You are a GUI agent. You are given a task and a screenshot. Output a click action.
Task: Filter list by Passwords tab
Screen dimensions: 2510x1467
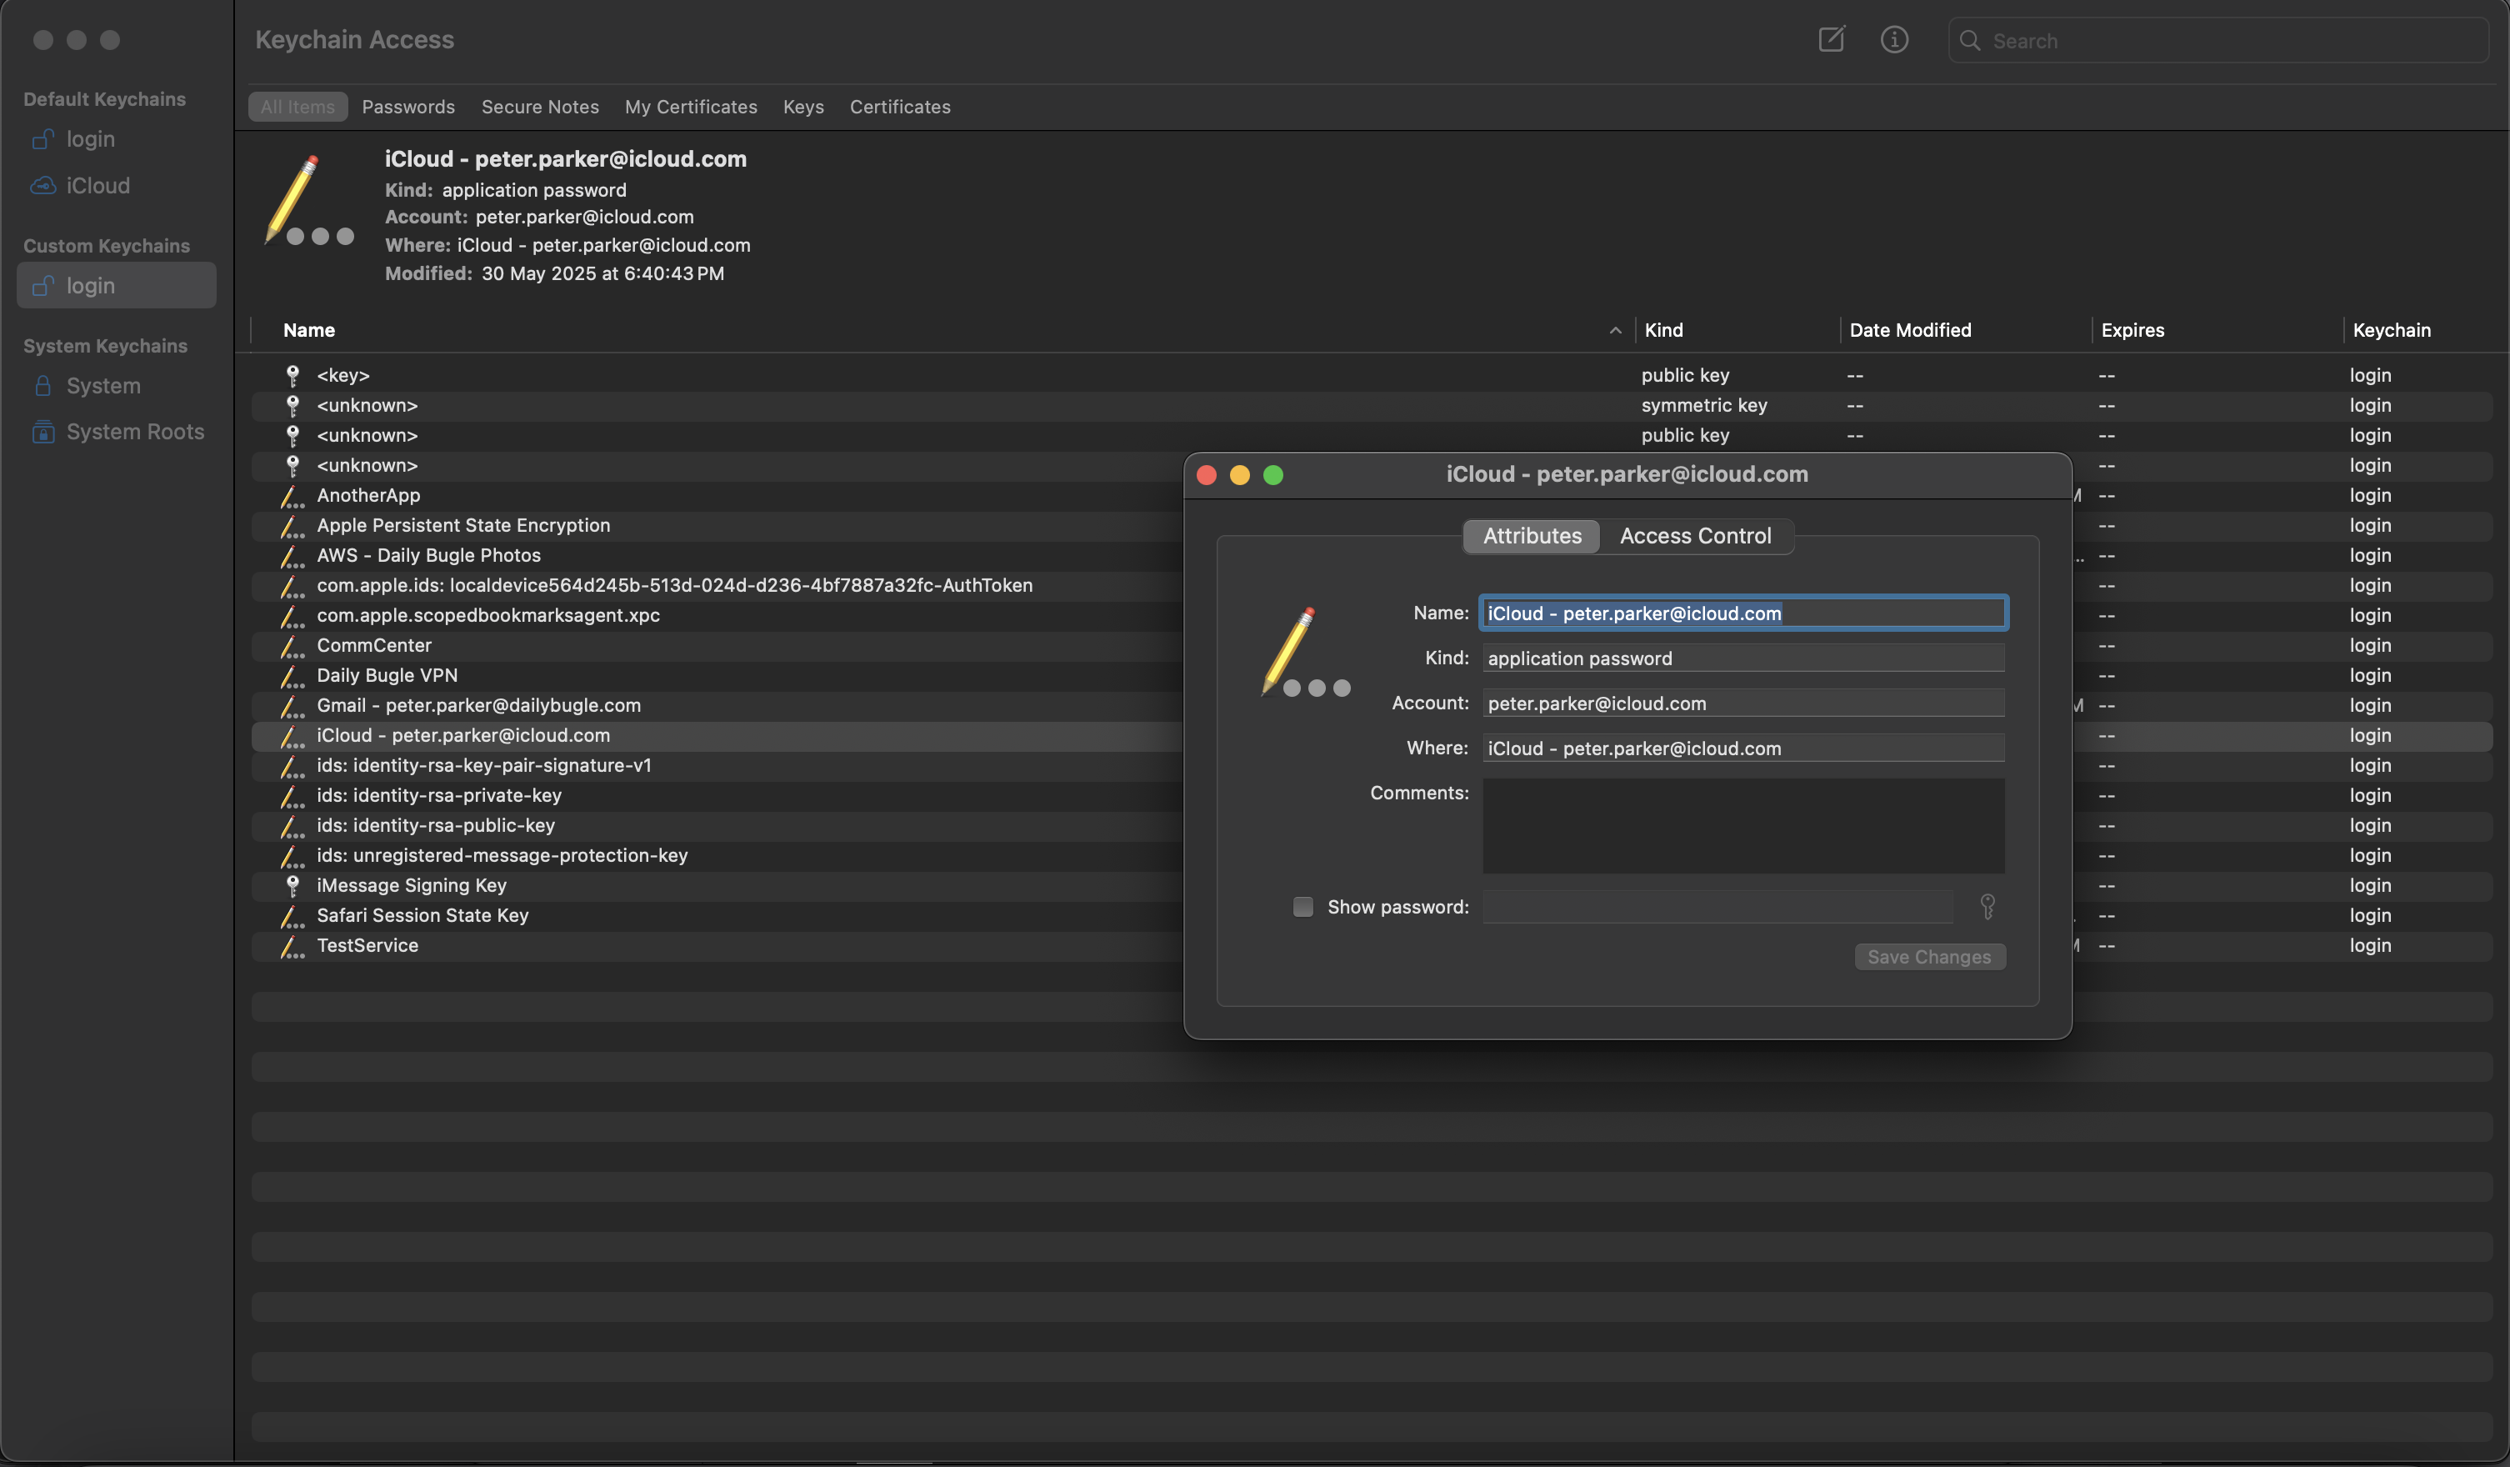pos(407,107)
